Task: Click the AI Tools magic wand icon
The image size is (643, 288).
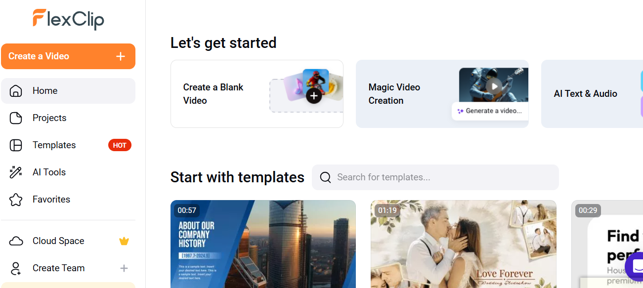Action: click(16, 172)
